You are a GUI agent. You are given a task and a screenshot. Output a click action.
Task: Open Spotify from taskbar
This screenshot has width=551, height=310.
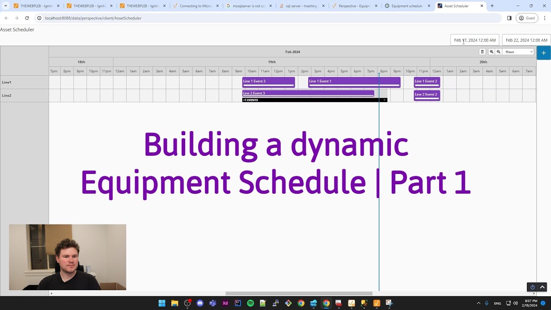point(251,303)
